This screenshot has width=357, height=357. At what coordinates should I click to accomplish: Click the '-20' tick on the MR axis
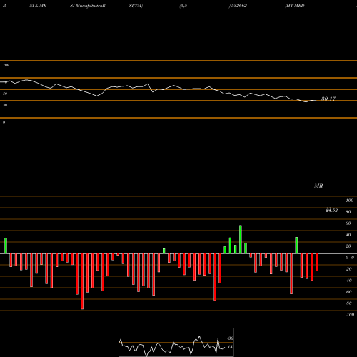[348, 269]
